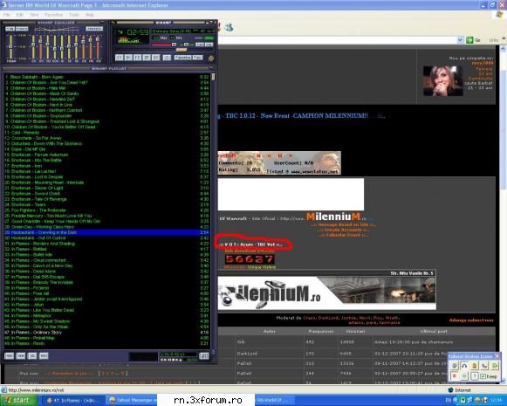507x406 pixels.
Task: Toggle the PL playlist window button in Winamp
Action: [x=209, y=45]
